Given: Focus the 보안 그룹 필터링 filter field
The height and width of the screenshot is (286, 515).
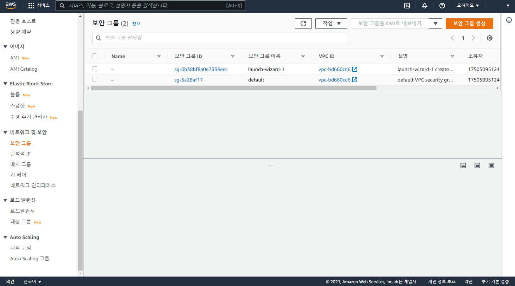Looking at the screenshot, I should 220,38.
